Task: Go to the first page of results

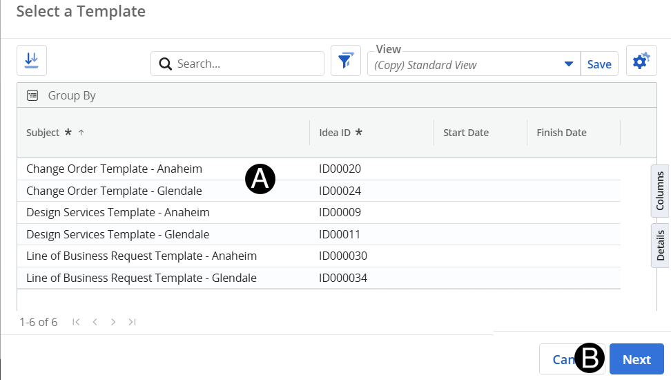Action: (x=76, y=322)
